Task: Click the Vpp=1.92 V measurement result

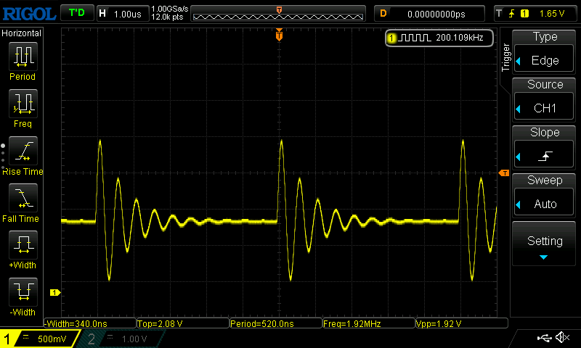Action: pos(462,323)
